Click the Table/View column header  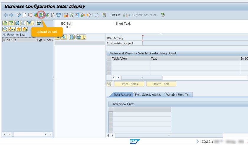(130, 59)
